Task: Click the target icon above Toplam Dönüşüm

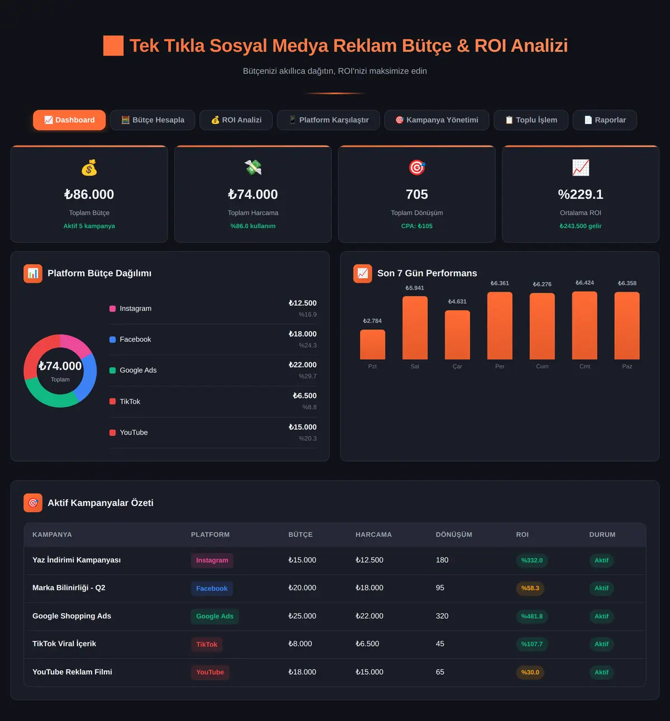Action: coord(417,167)
